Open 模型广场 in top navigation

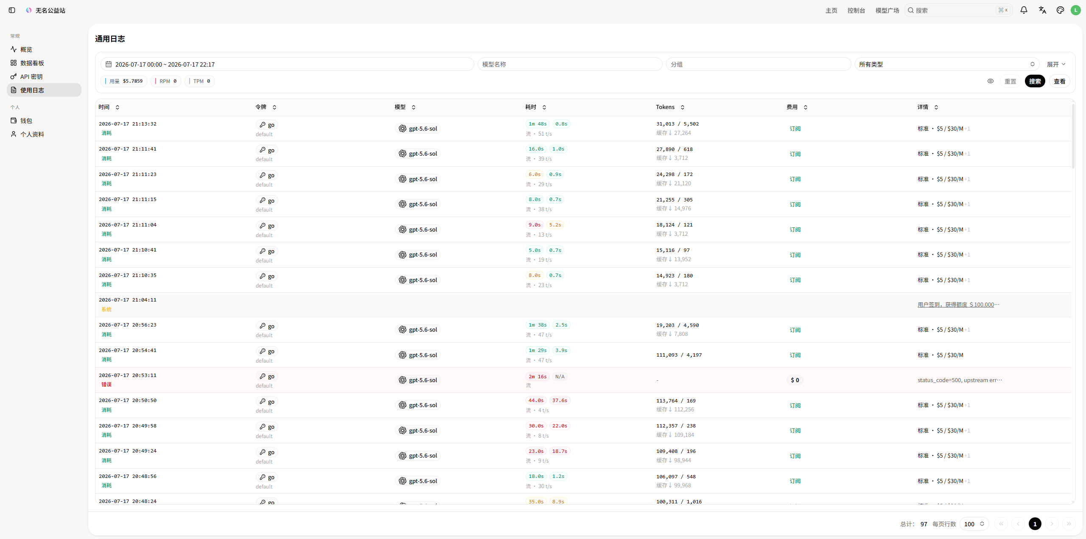coord(887,10)
